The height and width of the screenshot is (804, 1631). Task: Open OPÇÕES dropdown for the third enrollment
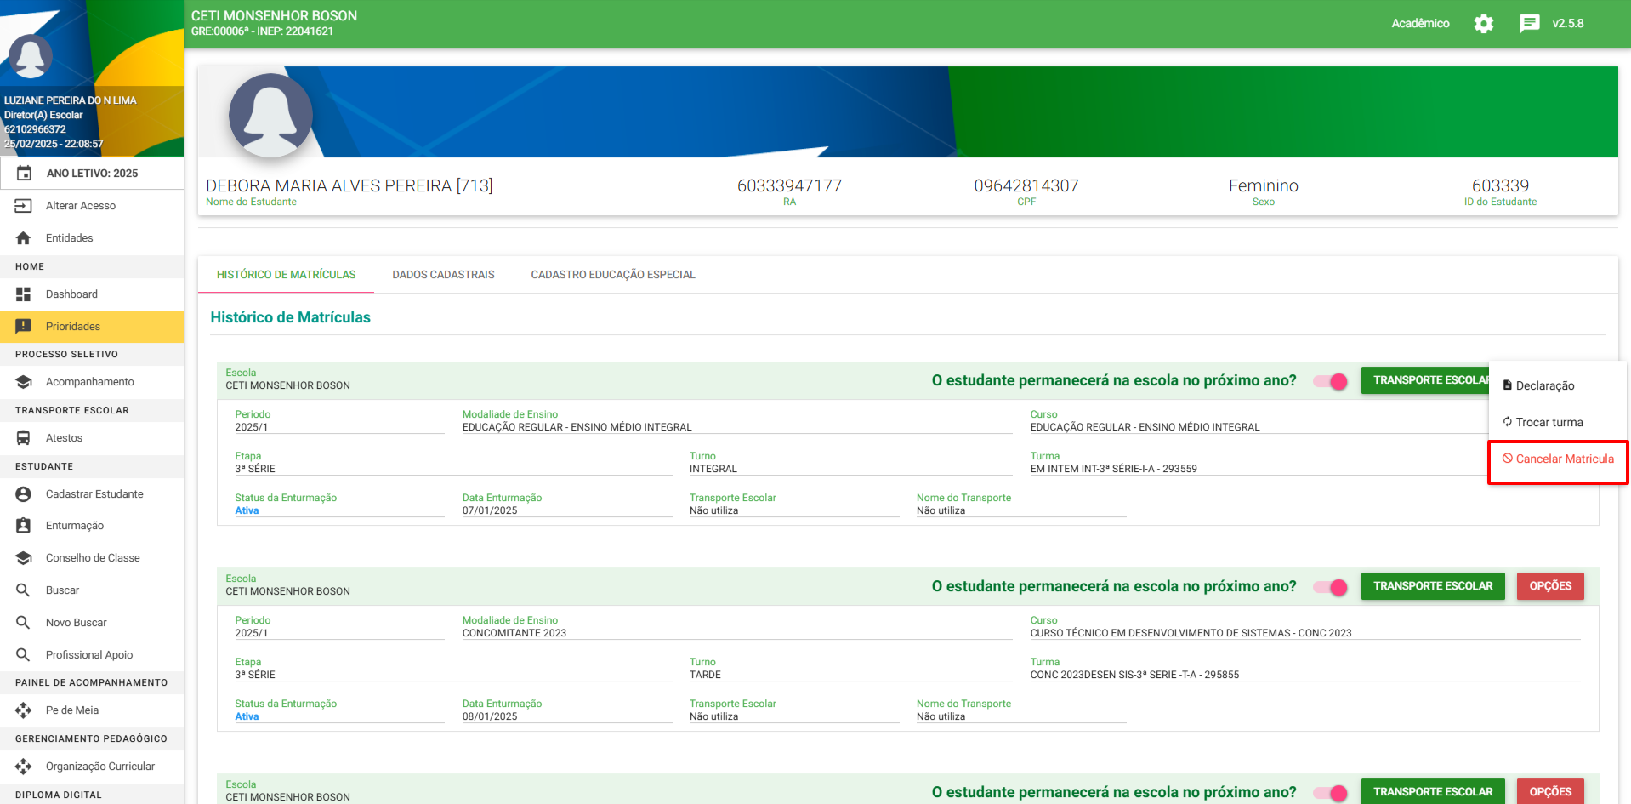point(1549,791)
